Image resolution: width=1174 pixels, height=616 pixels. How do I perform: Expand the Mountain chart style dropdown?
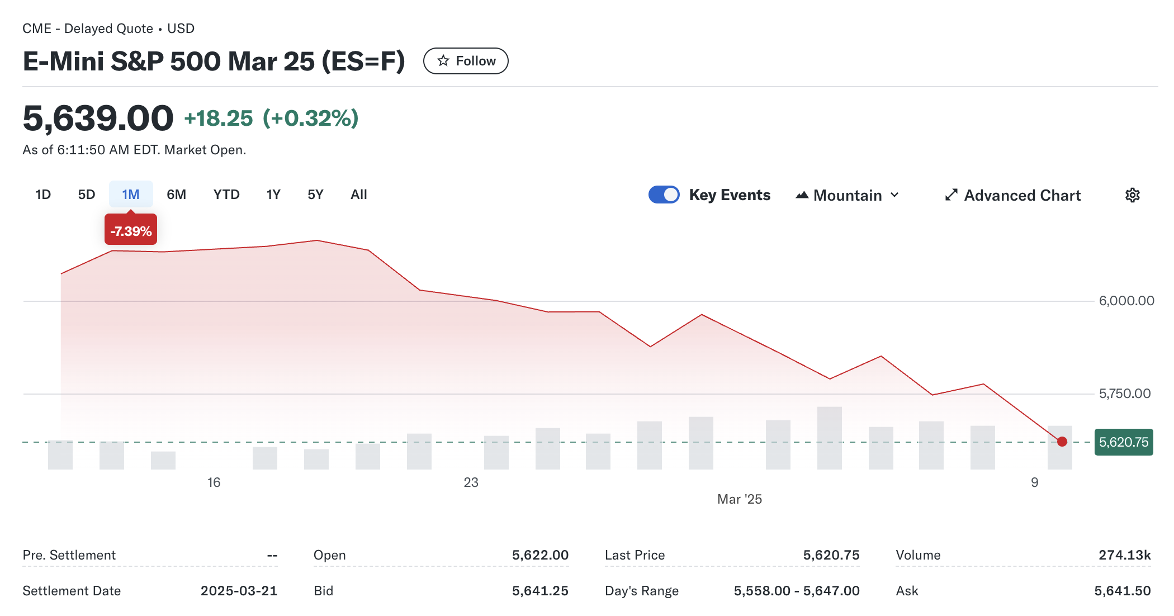[848, 195]
